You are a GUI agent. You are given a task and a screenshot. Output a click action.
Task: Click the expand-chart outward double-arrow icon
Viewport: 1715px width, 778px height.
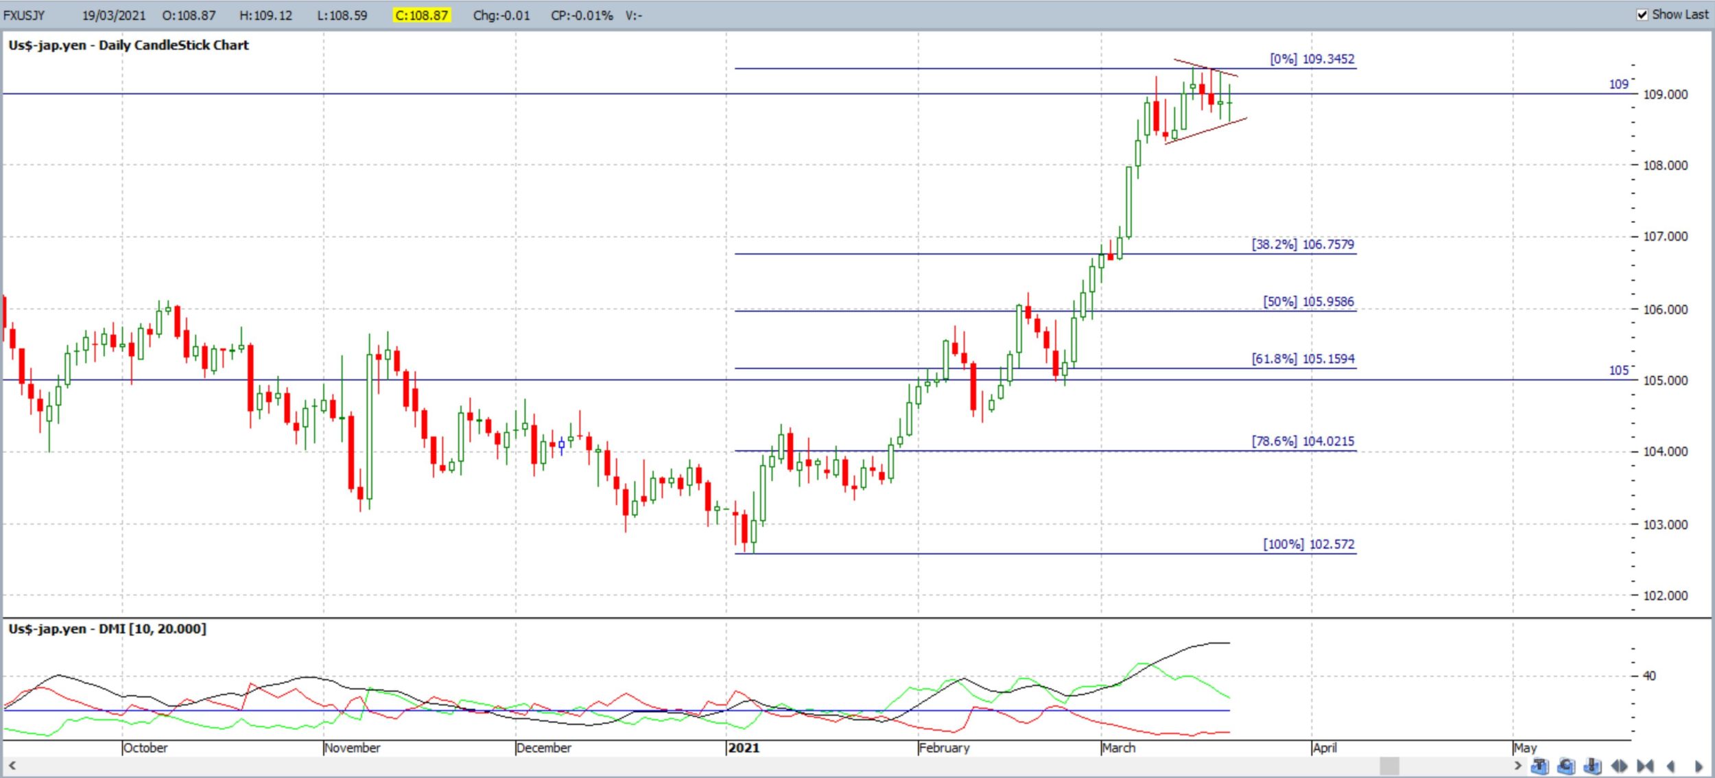(x=1620, y=766)
